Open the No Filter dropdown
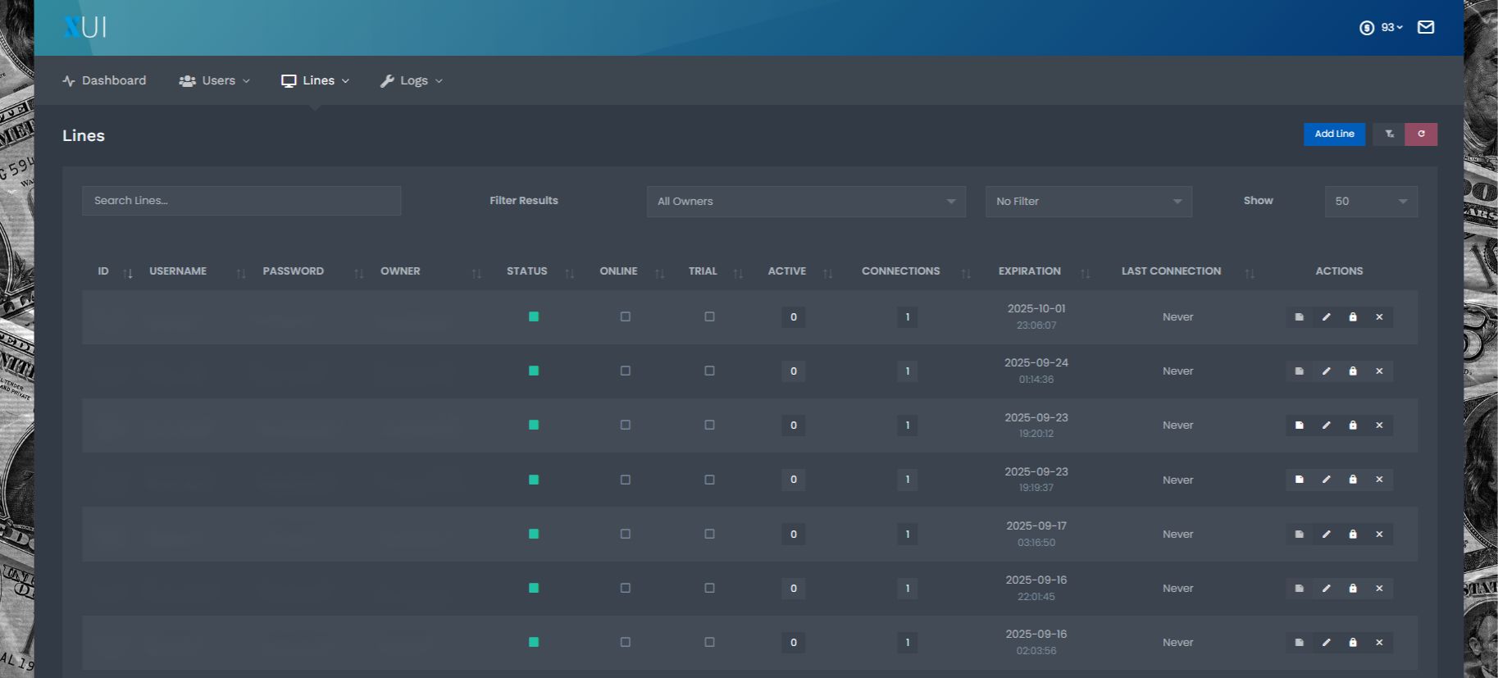The image size is (1498, 678). tap(1088, 202)
